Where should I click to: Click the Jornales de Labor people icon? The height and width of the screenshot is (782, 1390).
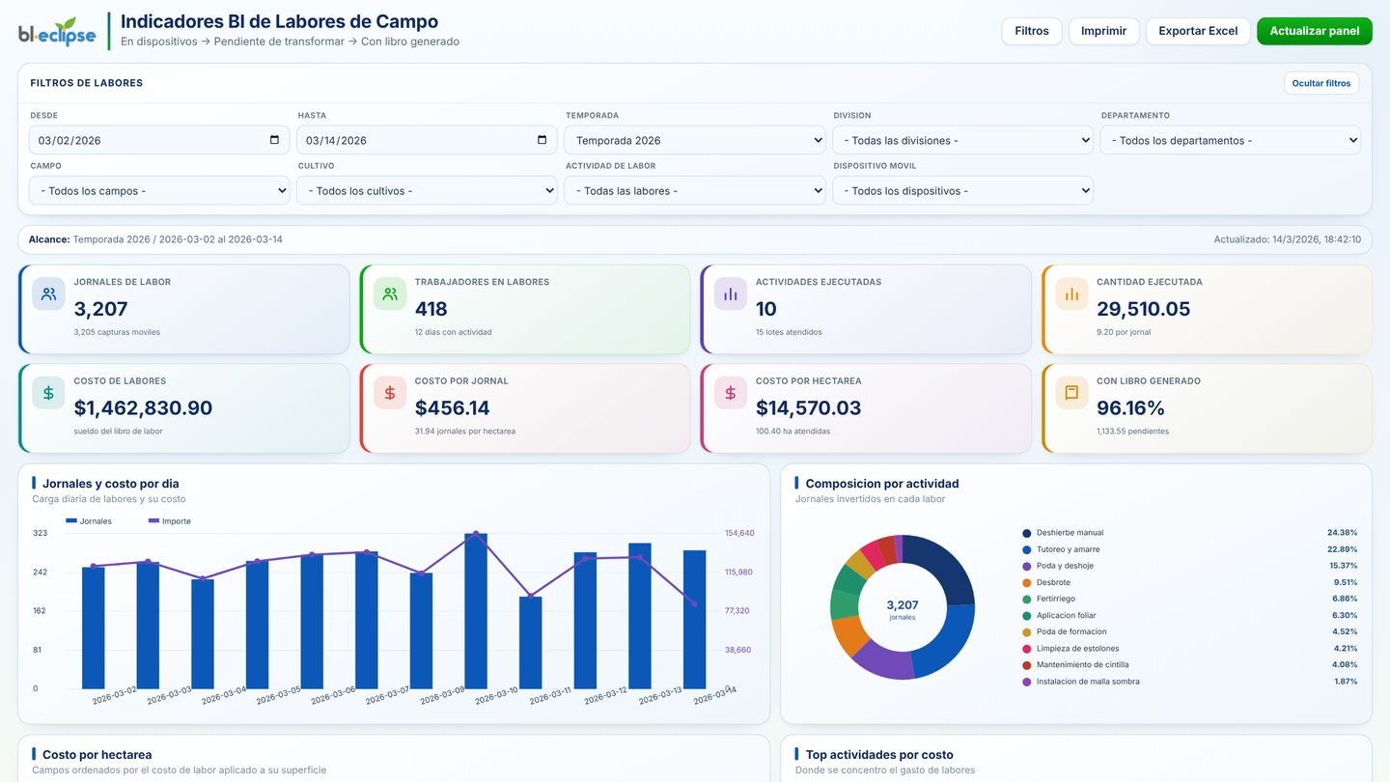point(48,293)
